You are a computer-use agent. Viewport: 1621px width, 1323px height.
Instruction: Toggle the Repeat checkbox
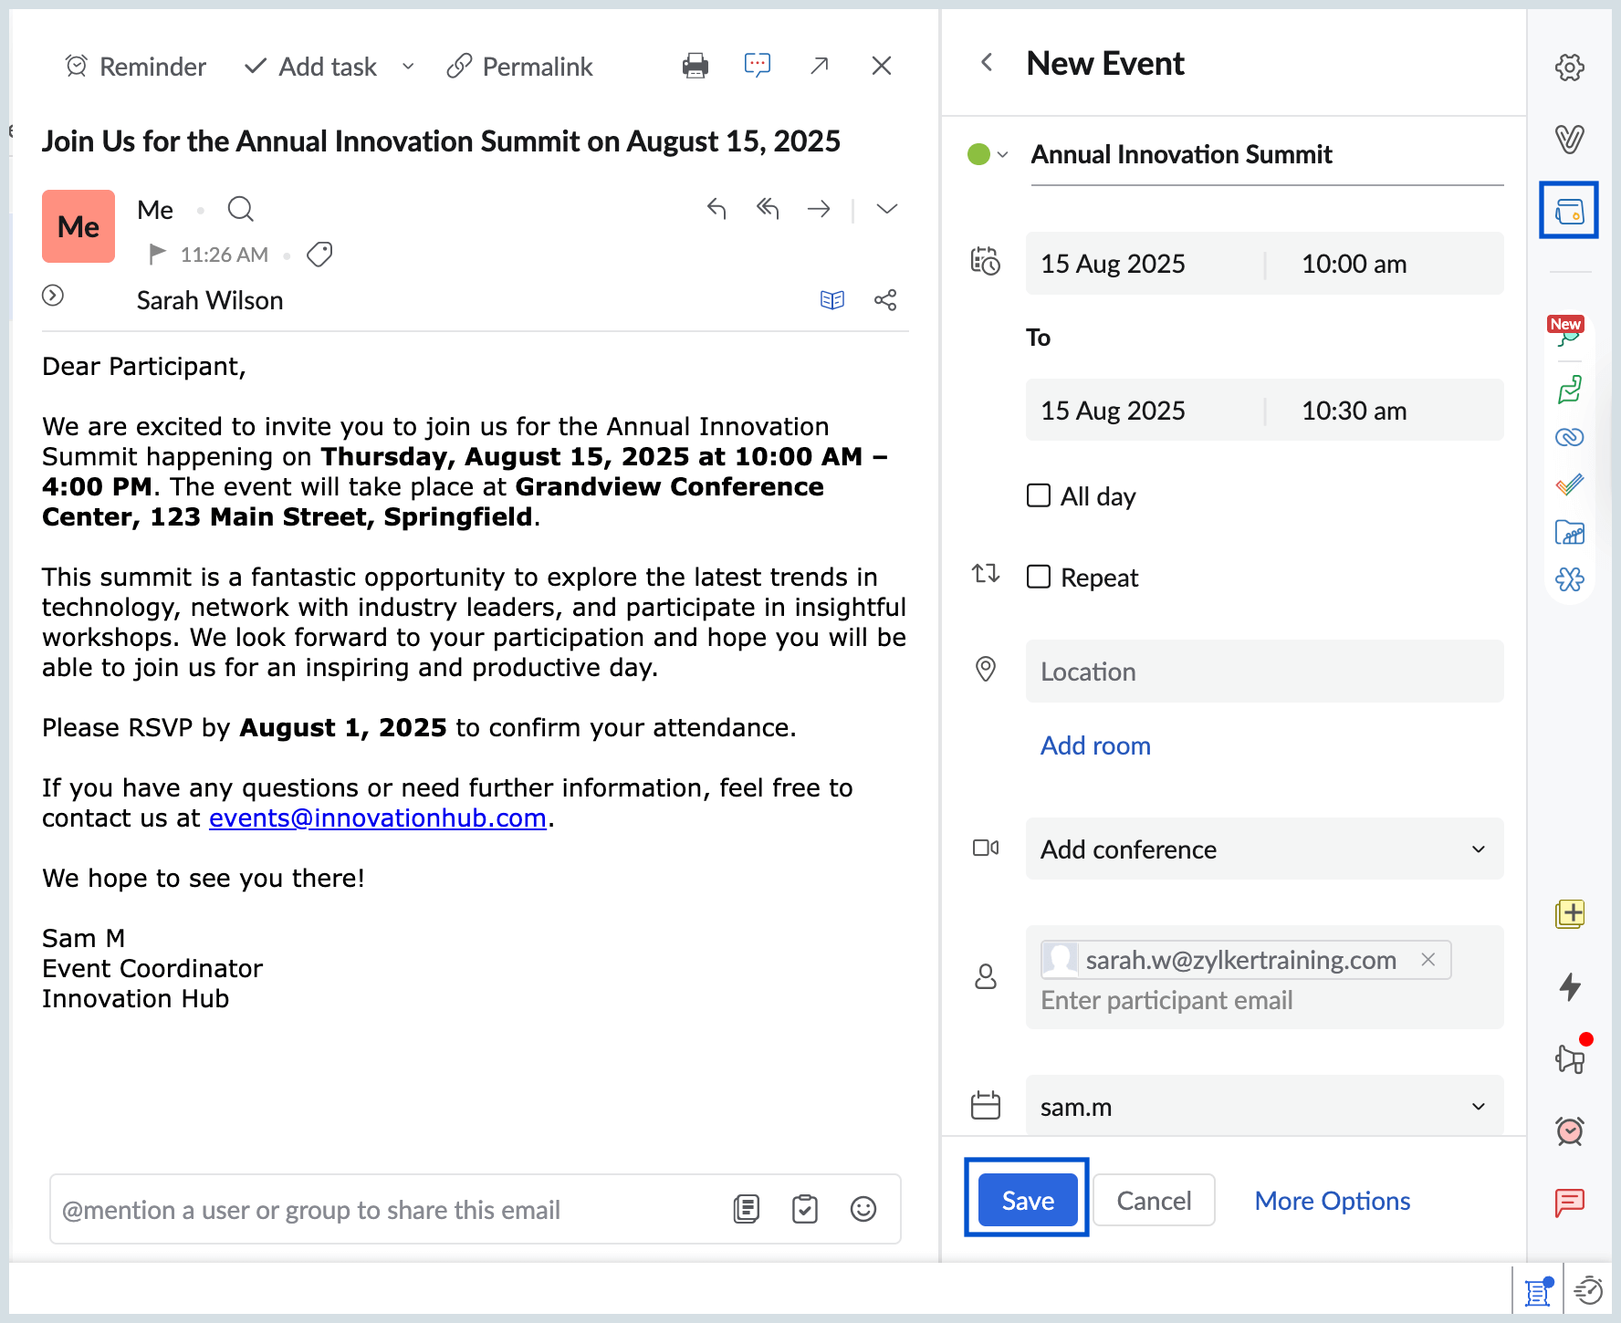click(1039, 577)
